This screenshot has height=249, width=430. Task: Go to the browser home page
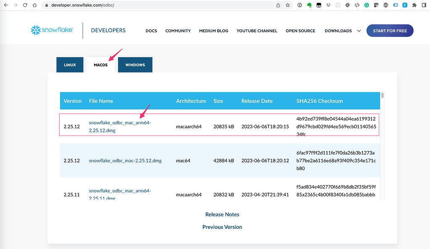coord(34,5)
